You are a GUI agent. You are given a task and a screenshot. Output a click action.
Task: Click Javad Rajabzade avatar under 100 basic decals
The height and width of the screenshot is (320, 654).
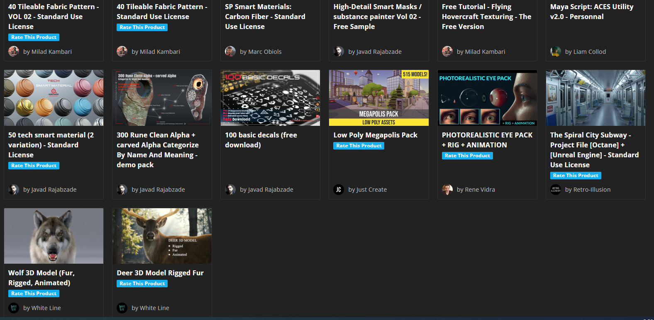(x=230, y=190)
